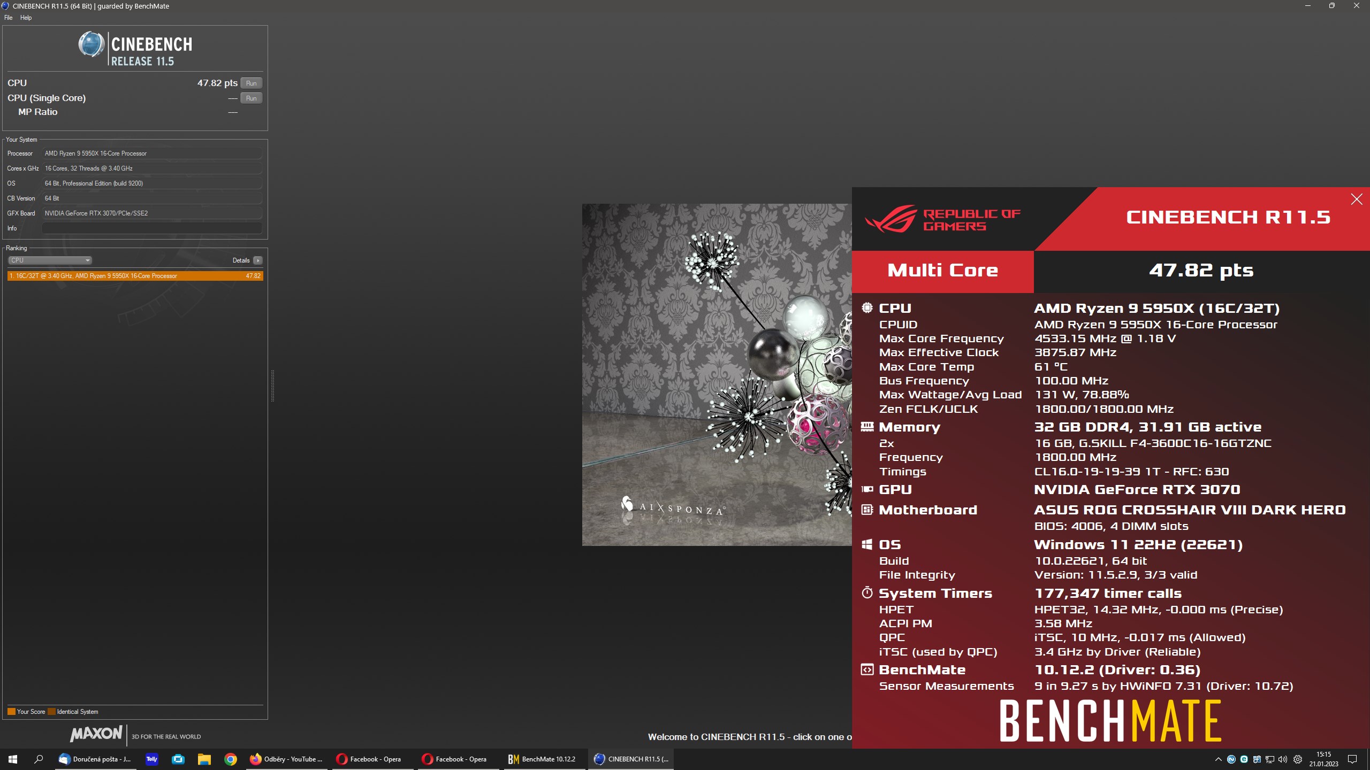Click the MAXON logo
Screen dimensions: 1370x770
pyautogui.click(x=96, y=734)
